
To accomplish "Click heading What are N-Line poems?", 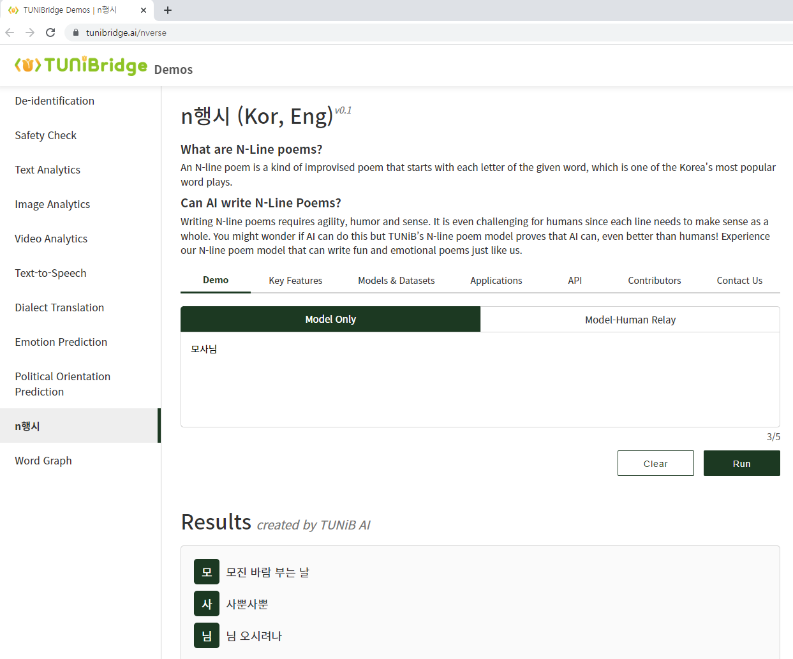I will pyautogui.click(x=251, y=149).
